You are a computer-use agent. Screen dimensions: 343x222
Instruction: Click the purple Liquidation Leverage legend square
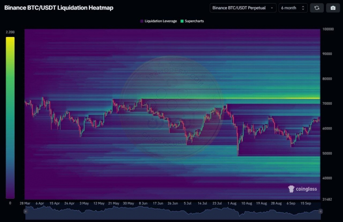point(142,21)
